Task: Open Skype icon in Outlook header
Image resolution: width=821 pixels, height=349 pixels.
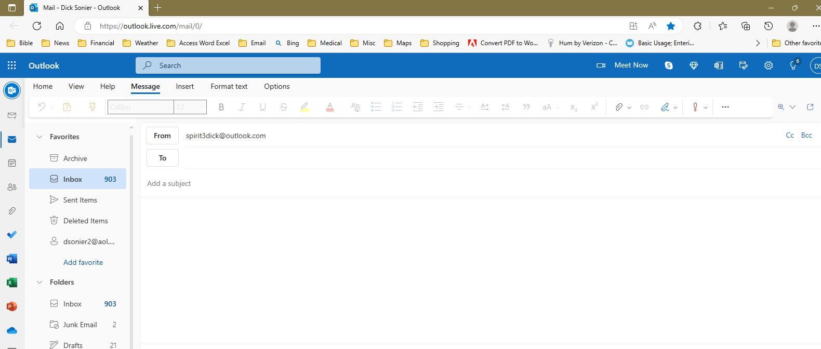Action: (x=669, y=65)
